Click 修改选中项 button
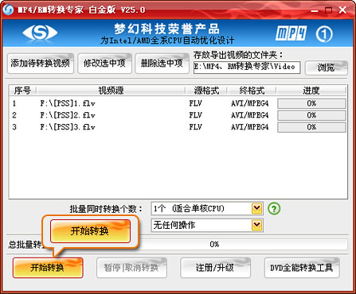The width and height of the screenshot is (356, 294). coord(104,64)
